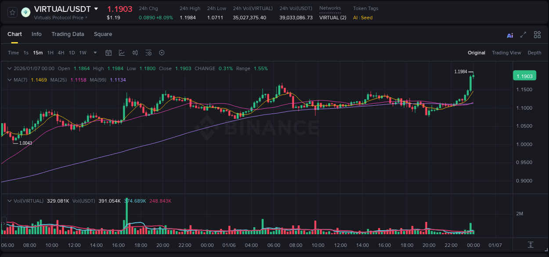Switch to the Trading Data tab
549x257 pixels.
pyautogui.click(x=68, y=34)
